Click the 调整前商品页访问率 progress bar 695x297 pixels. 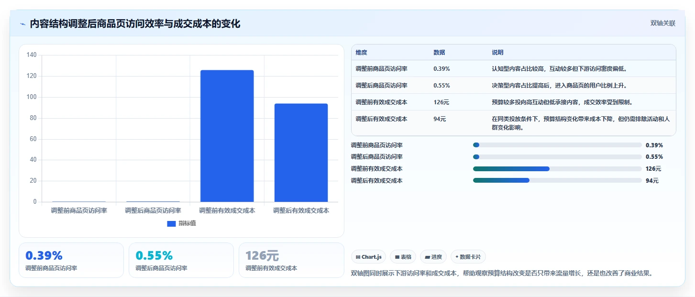tap(557, 145)
